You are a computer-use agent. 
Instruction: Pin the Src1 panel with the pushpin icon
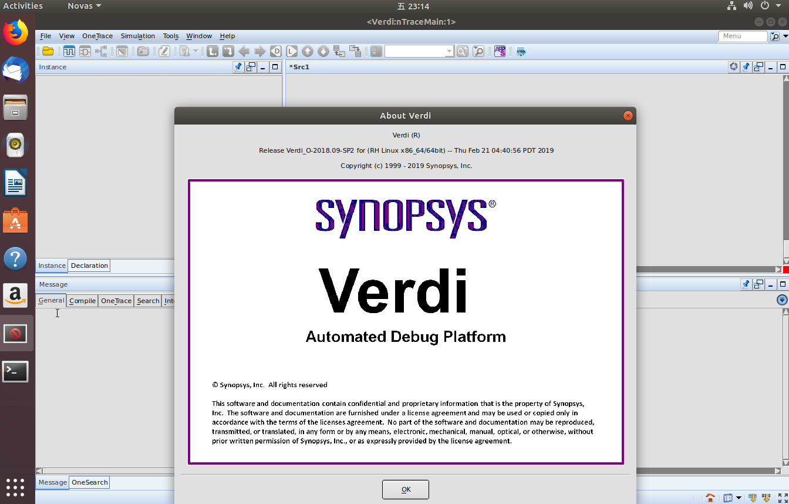(x=746, y=67)
